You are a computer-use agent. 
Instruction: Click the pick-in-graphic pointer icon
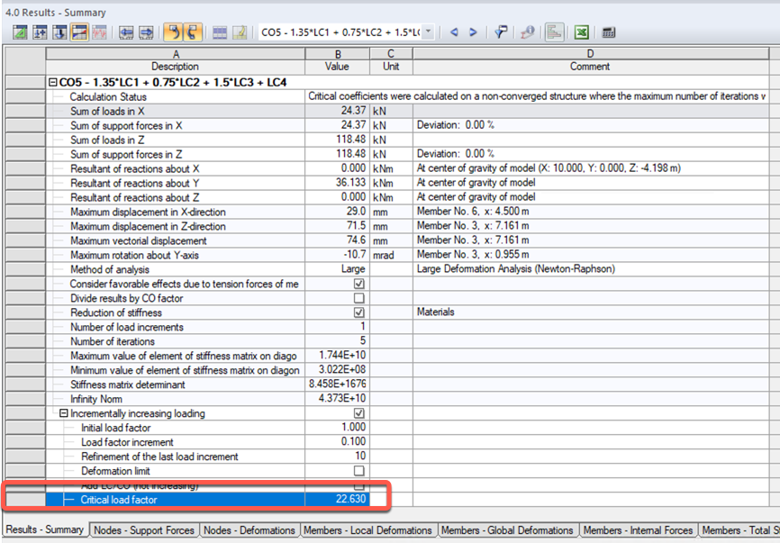tap(501, 32)
